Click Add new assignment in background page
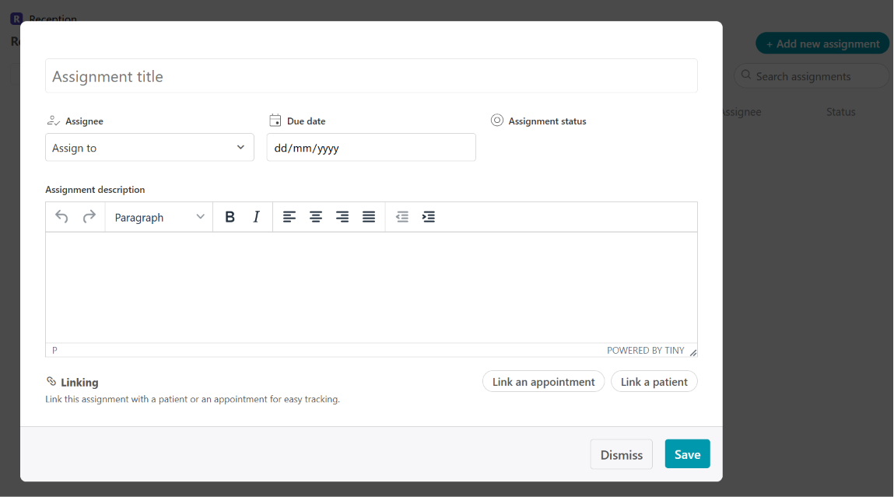The image size is (894, 497). (x=822, y=44)
